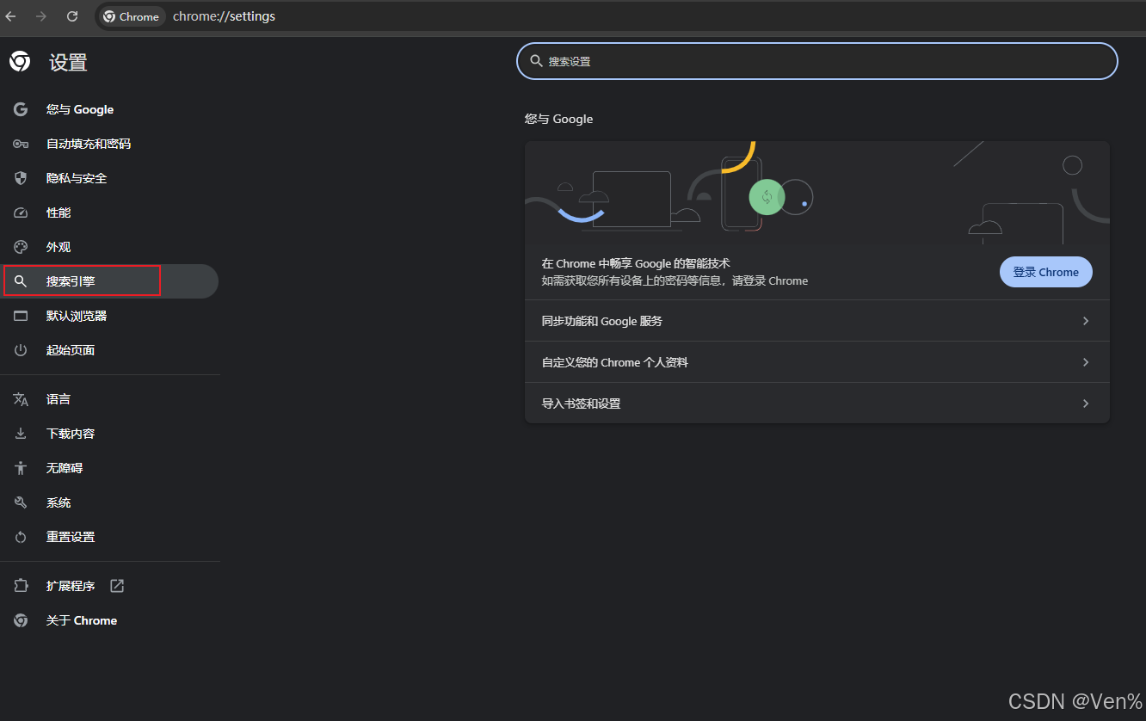
Task: Click the Google G icon in sidebar
Action: click(21, 109)
